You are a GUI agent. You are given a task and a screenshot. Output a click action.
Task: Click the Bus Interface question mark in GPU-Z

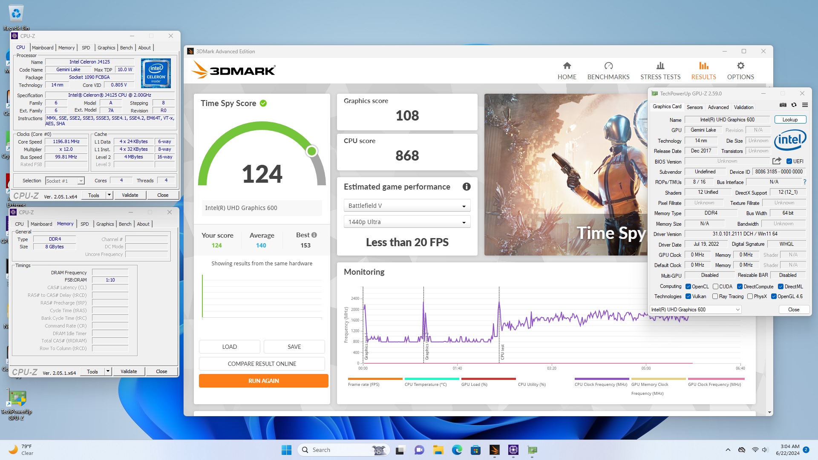(x=804, y=182)
